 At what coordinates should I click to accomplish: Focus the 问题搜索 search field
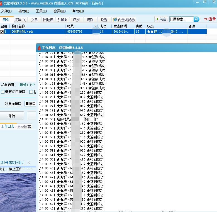(x=181, y=19)
